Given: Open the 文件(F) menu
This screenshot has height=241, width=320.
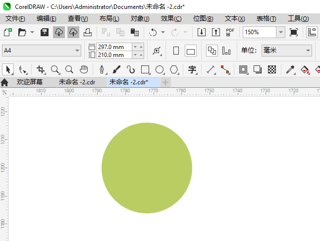Looking at the screenshot, I should tap(15, 18).
